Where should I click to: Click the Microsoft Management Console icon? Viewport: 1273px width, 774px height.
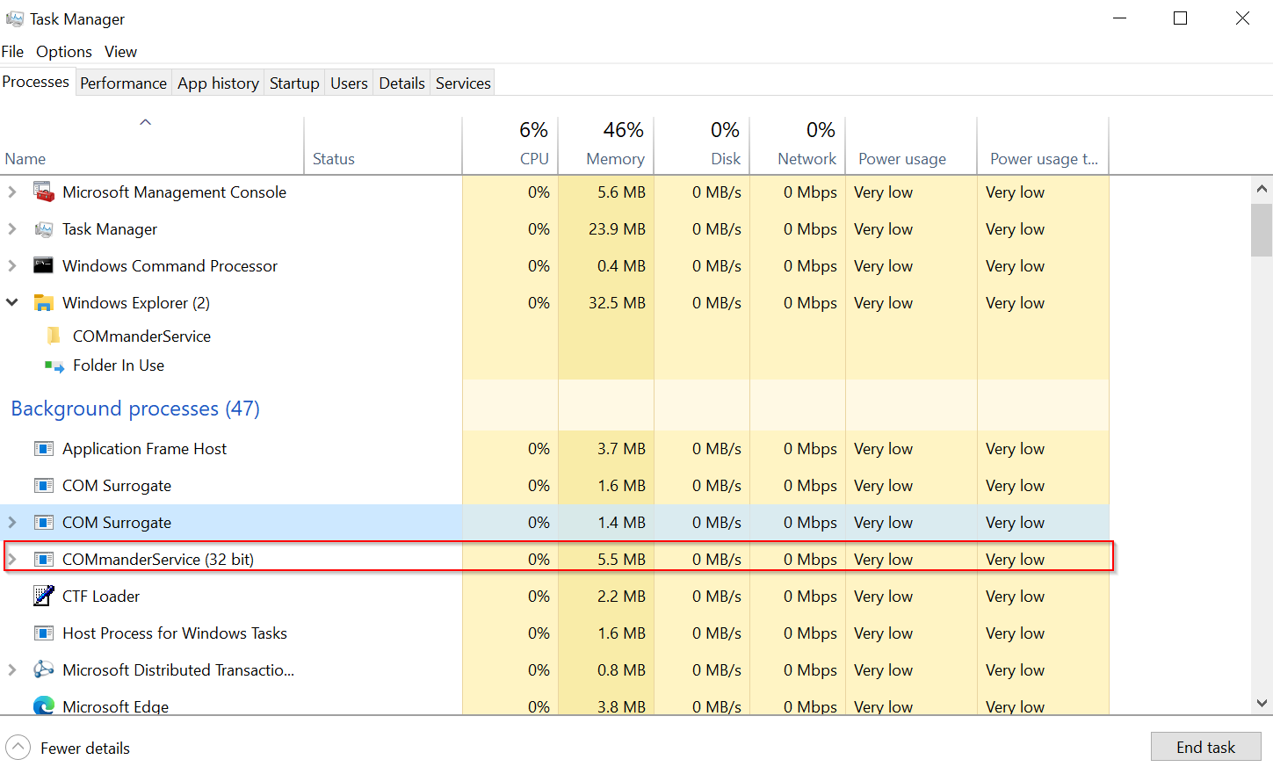pos(43,192)
